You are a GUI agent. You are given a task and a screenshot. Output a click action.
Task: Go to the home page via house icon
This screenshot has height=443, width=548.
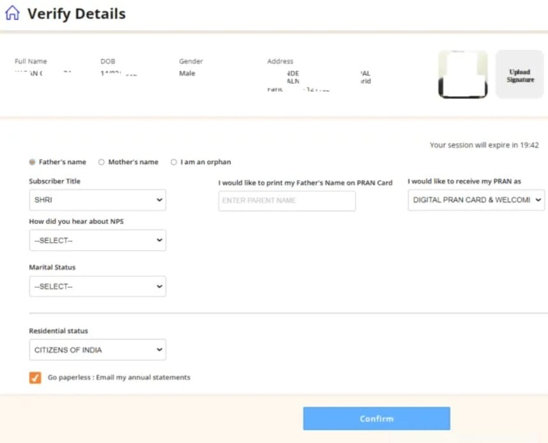(12, 13)
